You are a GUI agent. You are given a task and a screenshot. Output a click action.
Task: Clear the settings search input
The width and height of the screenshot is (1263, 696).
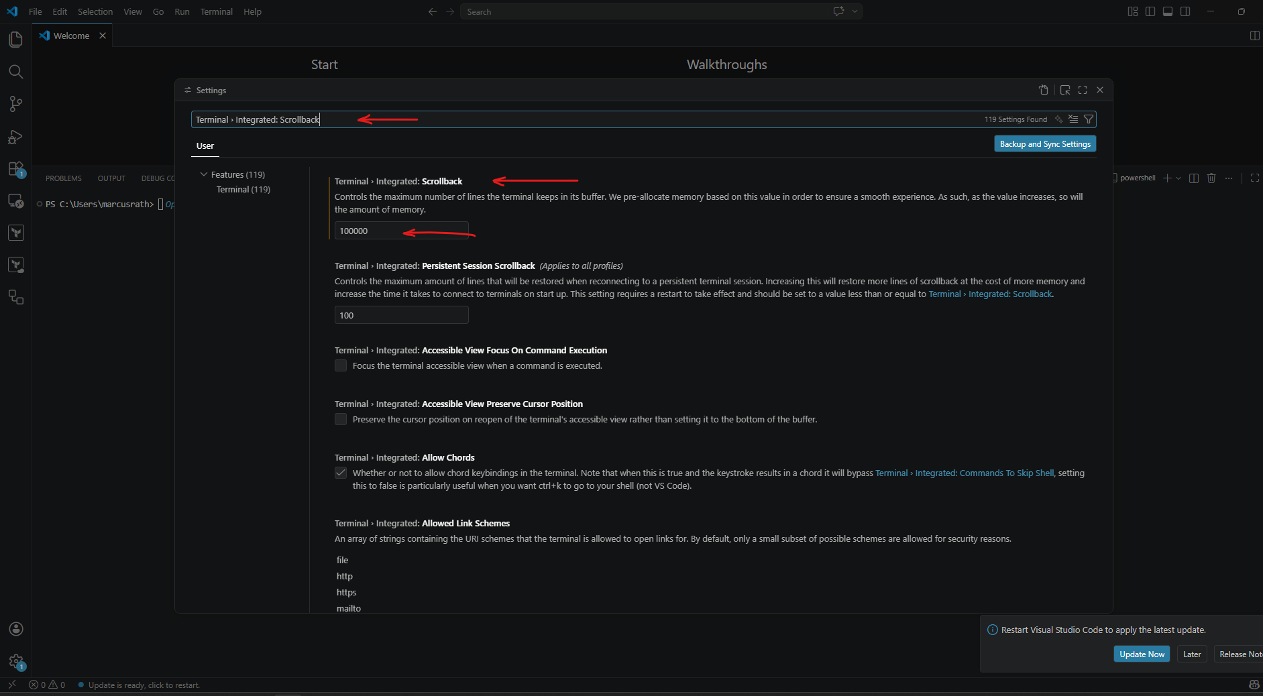click(x=1074, y=119)
